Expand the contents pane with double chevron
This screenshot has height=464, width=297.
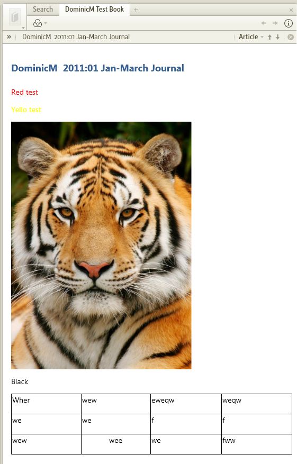[9, 37]
